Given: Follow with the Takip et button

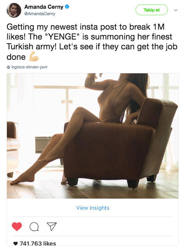Looking at the screenshot, I should [152, 10].
